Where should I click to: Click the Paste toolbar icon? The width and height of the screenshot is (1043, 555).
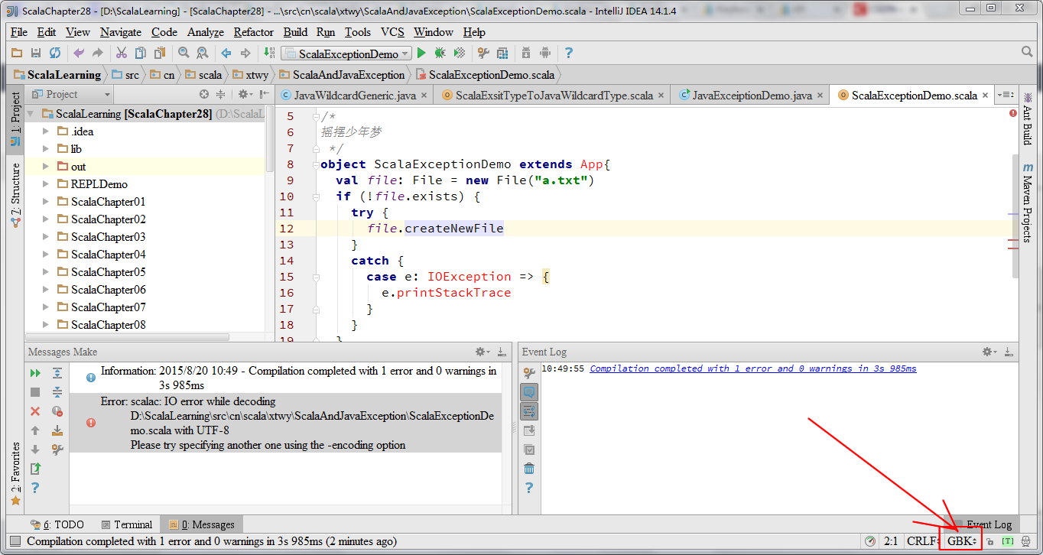160,53
